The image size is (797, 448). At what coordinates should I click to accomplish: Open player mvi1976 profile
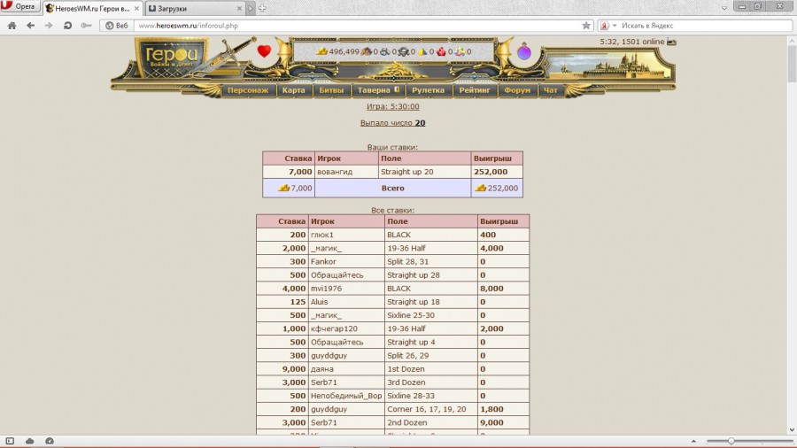click(326, 289)
